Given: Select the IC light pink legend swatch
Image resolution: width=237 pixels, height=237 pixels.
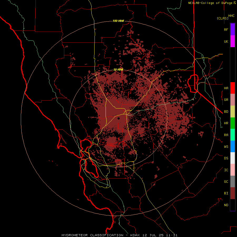Looking at the screenshot, I should [233, 170].
